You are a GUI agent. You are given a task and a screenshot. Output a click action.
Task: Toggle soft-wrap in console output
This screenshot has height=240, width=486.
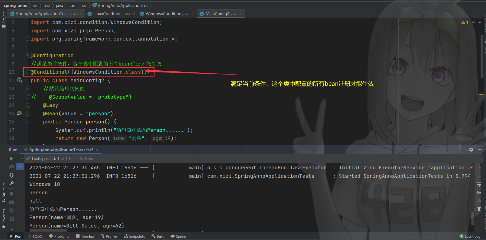point(479,185)
